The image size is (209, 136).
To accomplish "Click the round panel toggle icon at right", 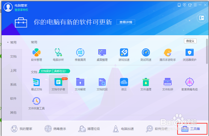I will tap(201, 18).
